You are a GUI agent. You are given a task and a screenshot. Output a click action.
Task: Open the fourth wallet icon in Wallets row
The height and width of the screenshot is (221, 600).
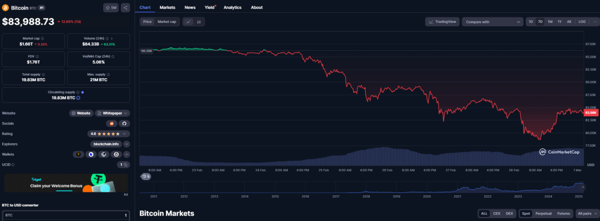pos(116,154)
